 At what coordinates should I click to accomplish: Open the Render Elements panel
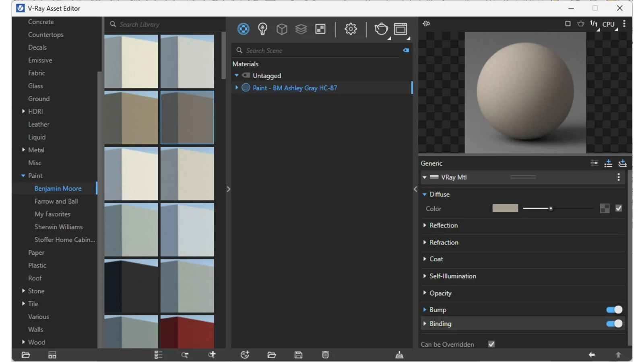320,29
